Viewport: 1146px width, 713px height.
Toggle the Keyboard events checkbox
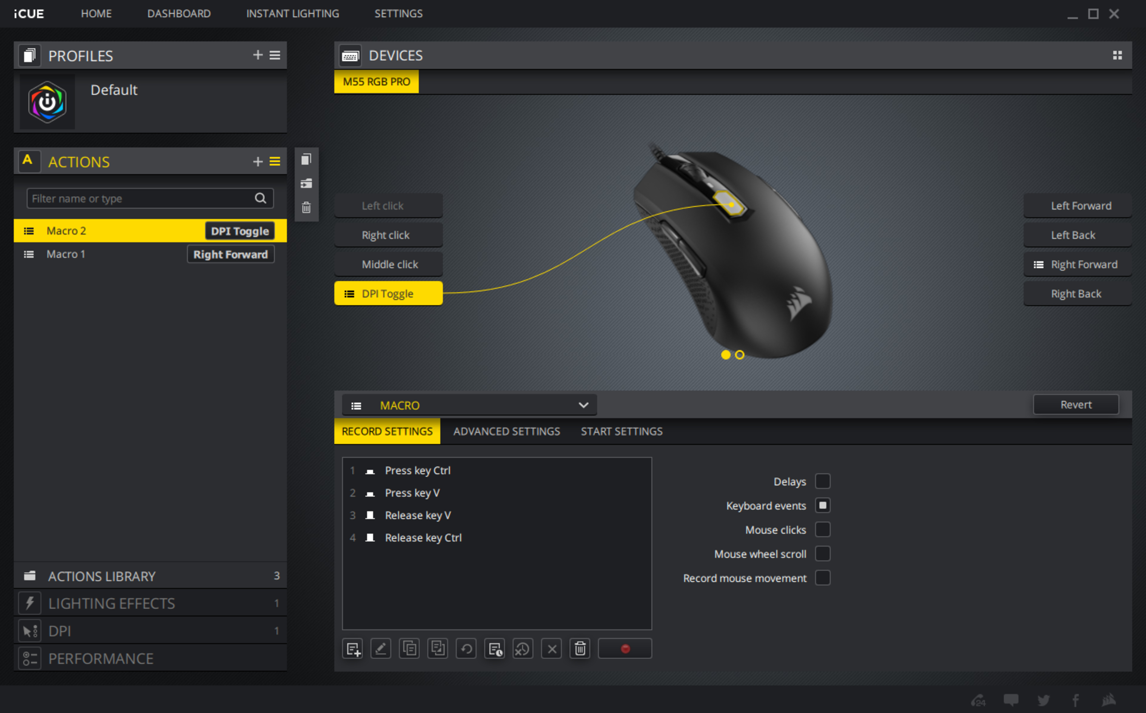(x=823, y=505)
